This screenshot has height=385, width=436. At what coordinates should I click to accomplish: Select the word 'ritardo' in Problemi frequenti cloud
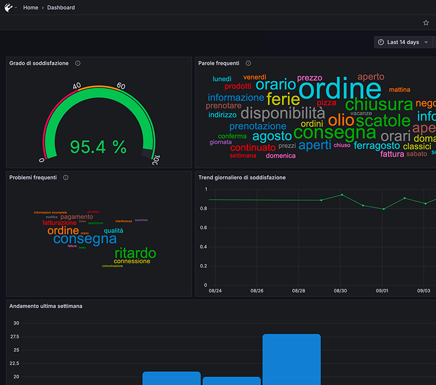coord(135,253)
